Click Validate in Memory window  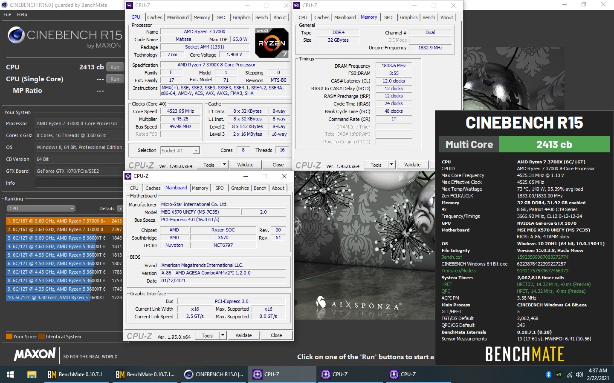pyautogui.click(x=412, y=165)
